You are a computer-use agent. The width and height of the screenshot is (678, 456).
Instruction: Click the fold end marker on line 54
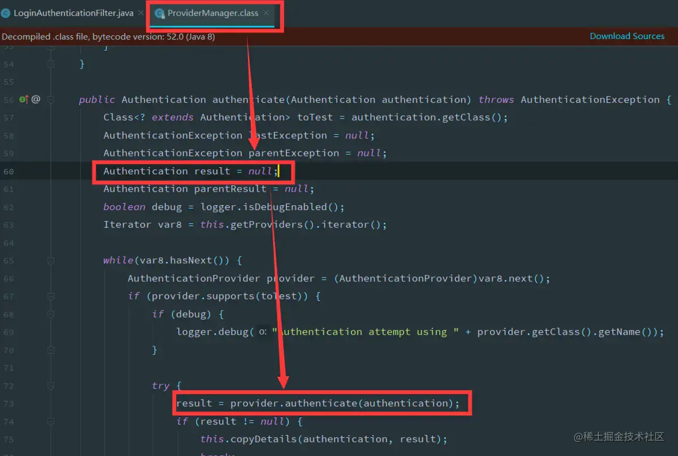[x=51, y=64]
